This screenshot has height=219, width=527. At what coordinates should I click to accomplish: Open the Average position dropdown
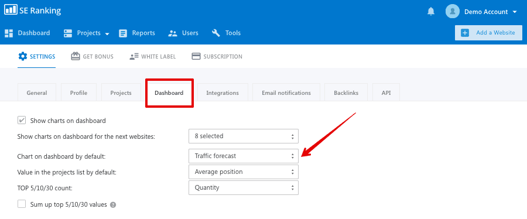(244, 172)
